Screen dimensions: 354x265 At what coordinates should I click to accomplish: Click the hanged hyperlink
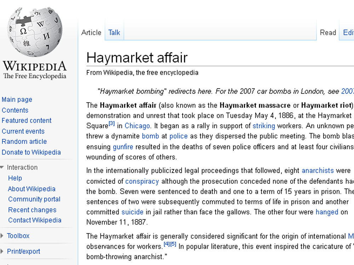pos(327,212)
